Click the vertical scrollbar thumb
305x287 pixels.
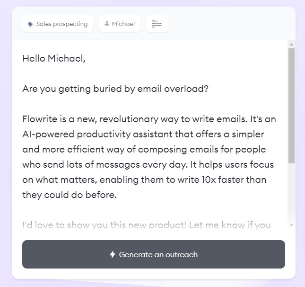(291, 104)
